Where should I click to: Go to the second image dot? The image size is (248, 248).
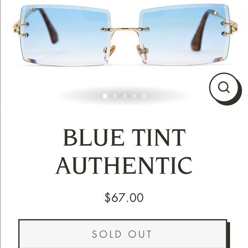point(115,96)
